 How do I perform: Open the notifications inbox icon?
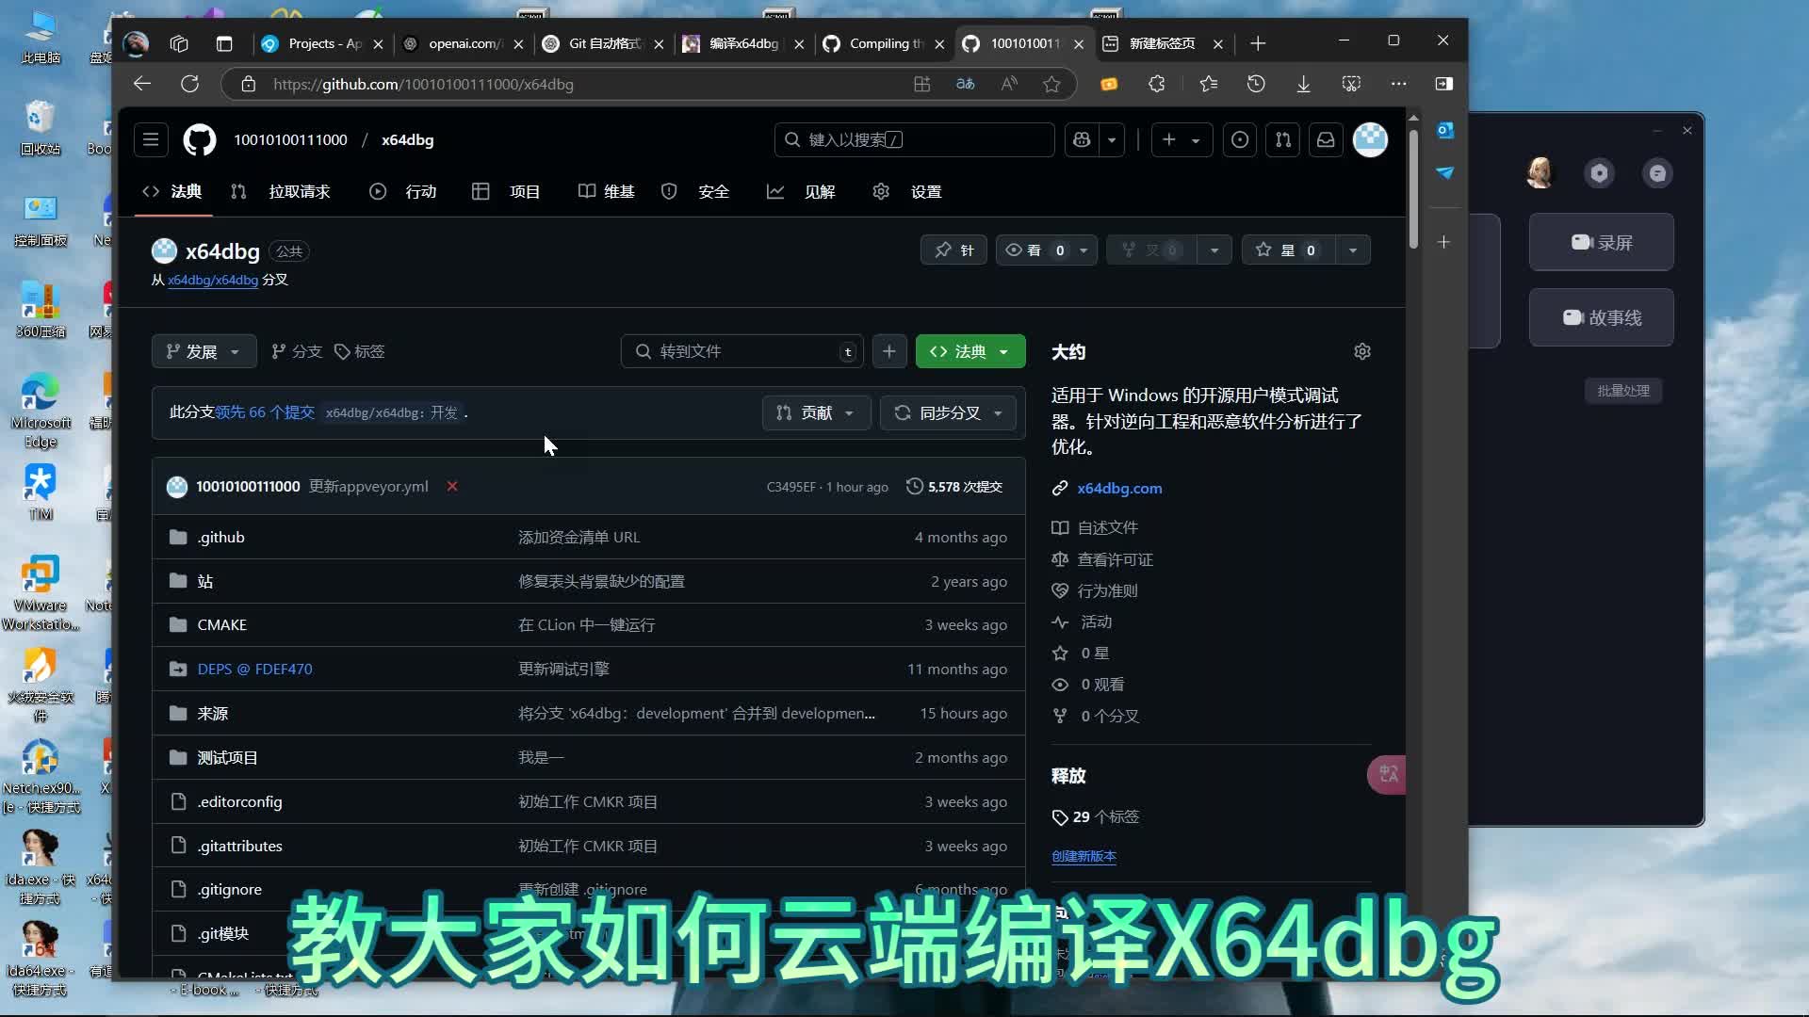tap(1326, 139)
